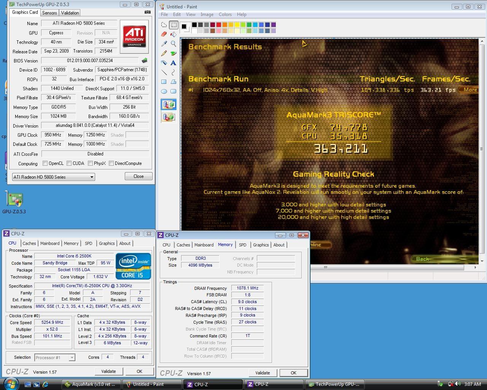Click OK in the left CPU-Z window
Screen dimensions: 487x390
[x=139, y=371]
